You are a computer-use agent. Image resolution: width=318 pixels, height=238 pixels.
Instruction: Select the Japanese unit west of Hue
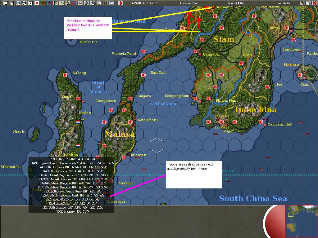click(267, 87)
